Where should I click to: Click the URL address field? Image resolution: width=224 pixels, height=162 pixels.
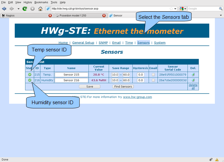(x=110, y=9)
